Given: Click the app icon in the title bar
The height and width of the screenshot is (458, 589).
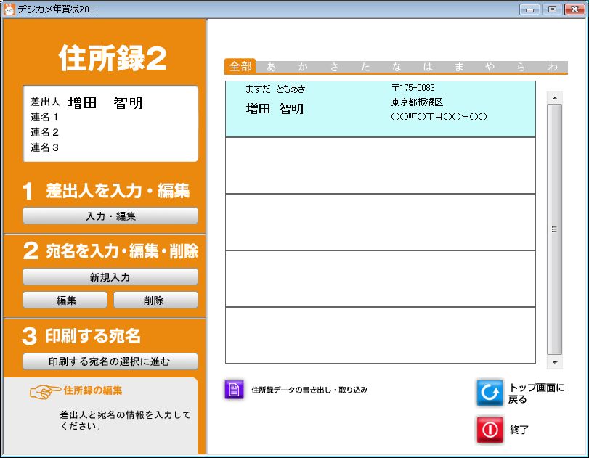Looking at the screenshot, I should pyautogui.click(x=9, y=9).
